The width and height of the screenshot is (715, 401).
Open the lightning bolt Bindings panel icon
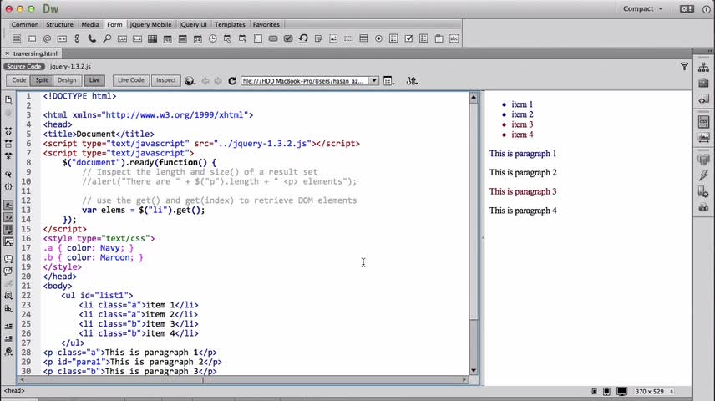[x=703, y=175]
